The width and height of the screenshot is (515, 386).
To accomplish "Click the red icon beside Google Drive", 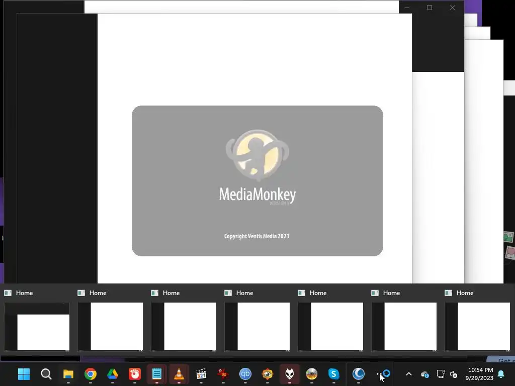I will tap(135, 374).
